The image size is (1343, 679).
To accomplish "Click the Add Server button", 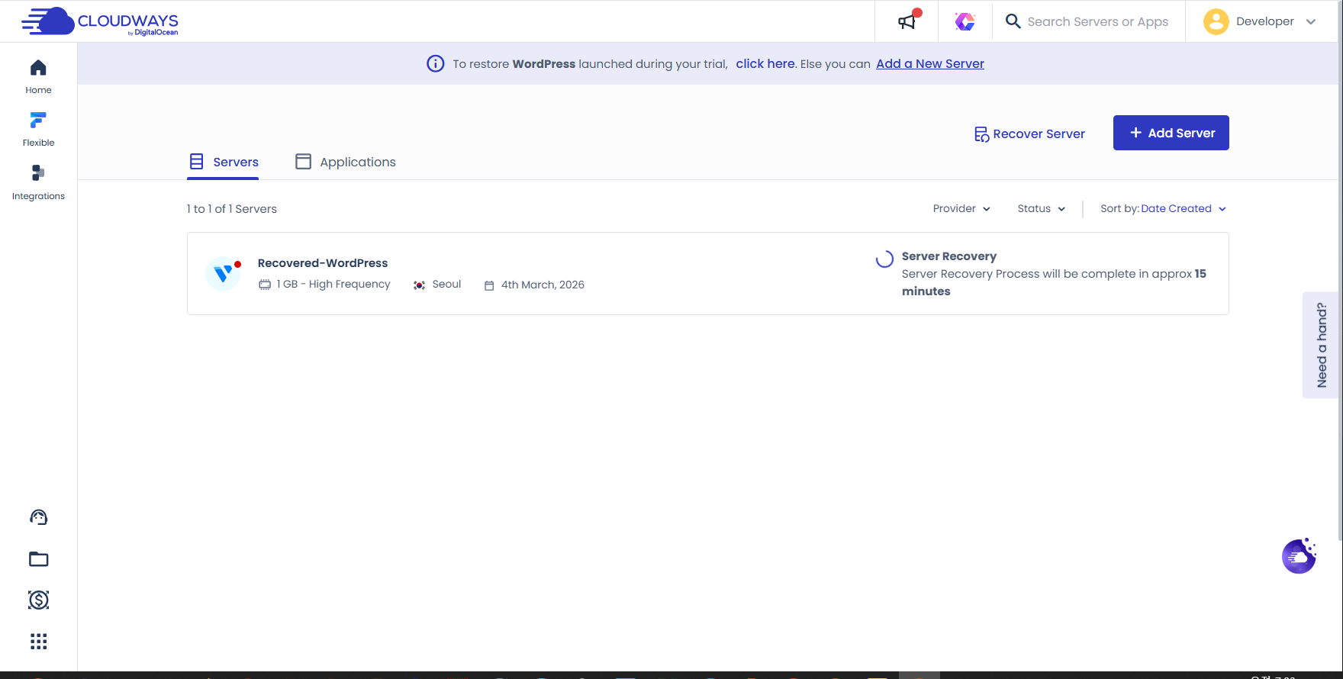I will pos(1171,133).
